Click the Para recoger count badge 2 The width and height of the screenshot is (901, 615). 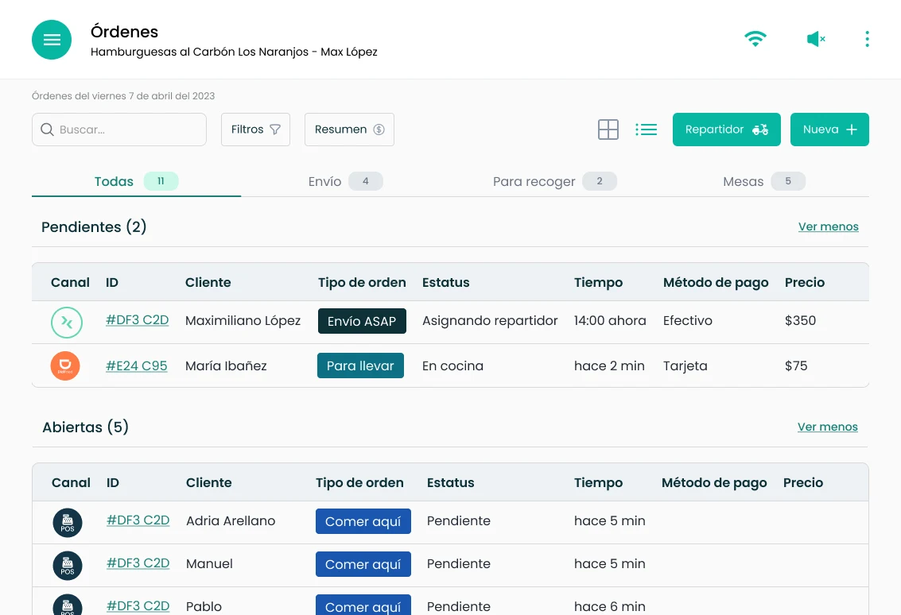pyautogui.click(x=600, y=181)
